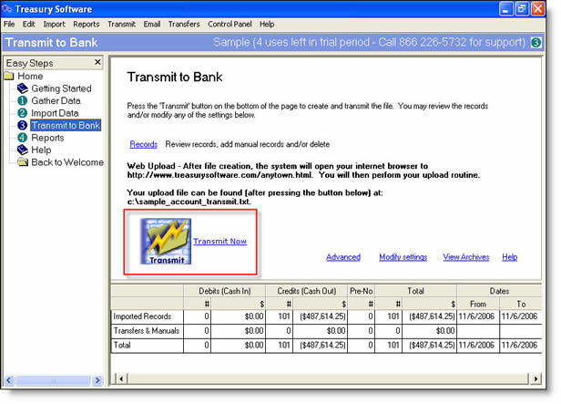Click the step 1 Gather Data icon

pyautogui.click(x=22, y=100)
